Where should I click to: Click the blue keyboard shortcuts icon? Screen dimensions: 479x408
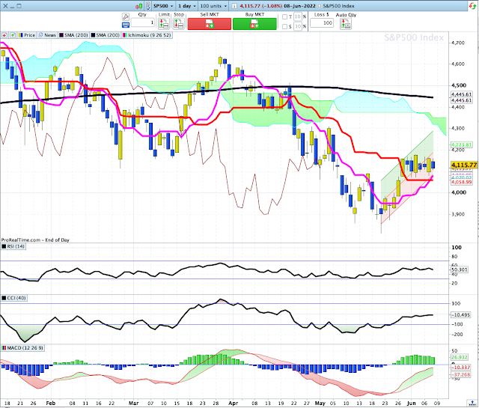coord(126,25)
